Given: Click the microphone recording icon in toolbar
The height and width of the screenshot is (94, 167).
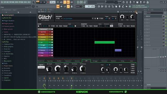Looking at the screenshot, I should tap(130, 2).
